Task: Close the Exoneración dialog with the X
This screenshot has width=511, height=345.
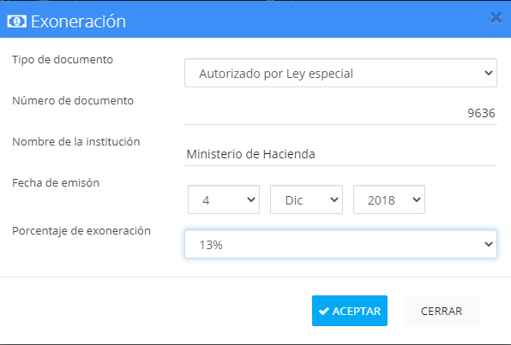Action: tap(496, 18)
